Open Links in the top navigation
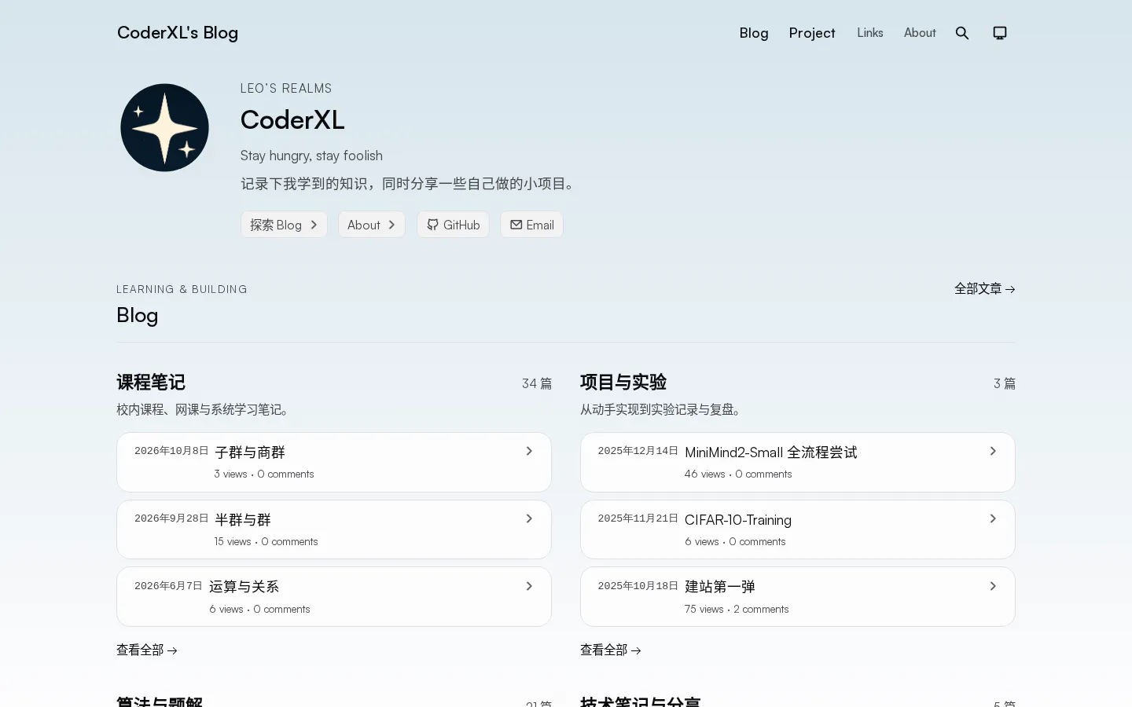1132x707 pixels. tap(870, 33)
